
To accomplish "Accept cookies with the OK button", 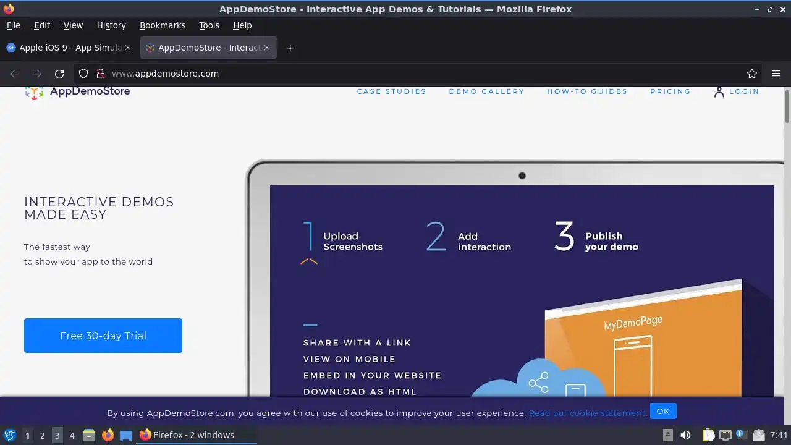I will (x=663, y=411).
